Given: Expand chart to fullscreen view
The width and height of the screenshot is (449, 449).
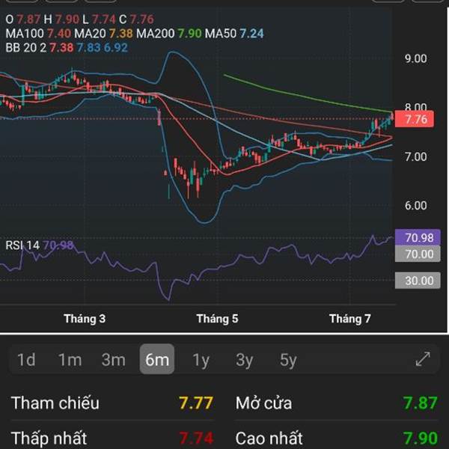Looking at the screenshot, I should (423, 359).
